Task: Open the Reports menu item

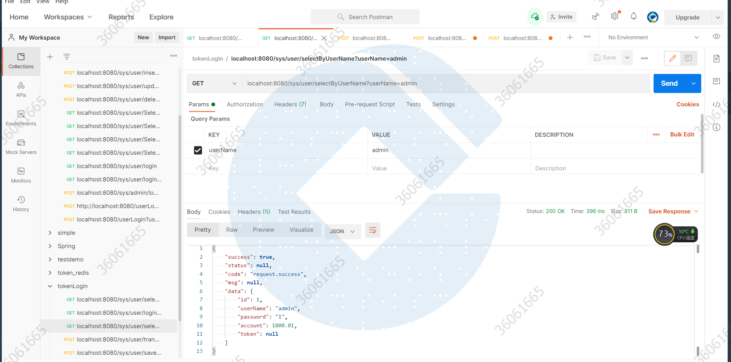Action: coord(121,17)
